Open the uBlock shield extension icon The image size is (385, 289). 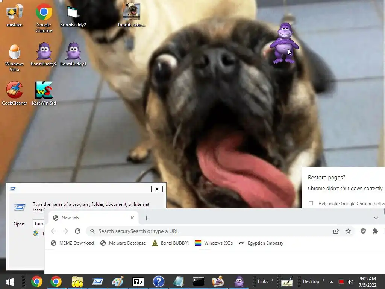tap(363, 231)
